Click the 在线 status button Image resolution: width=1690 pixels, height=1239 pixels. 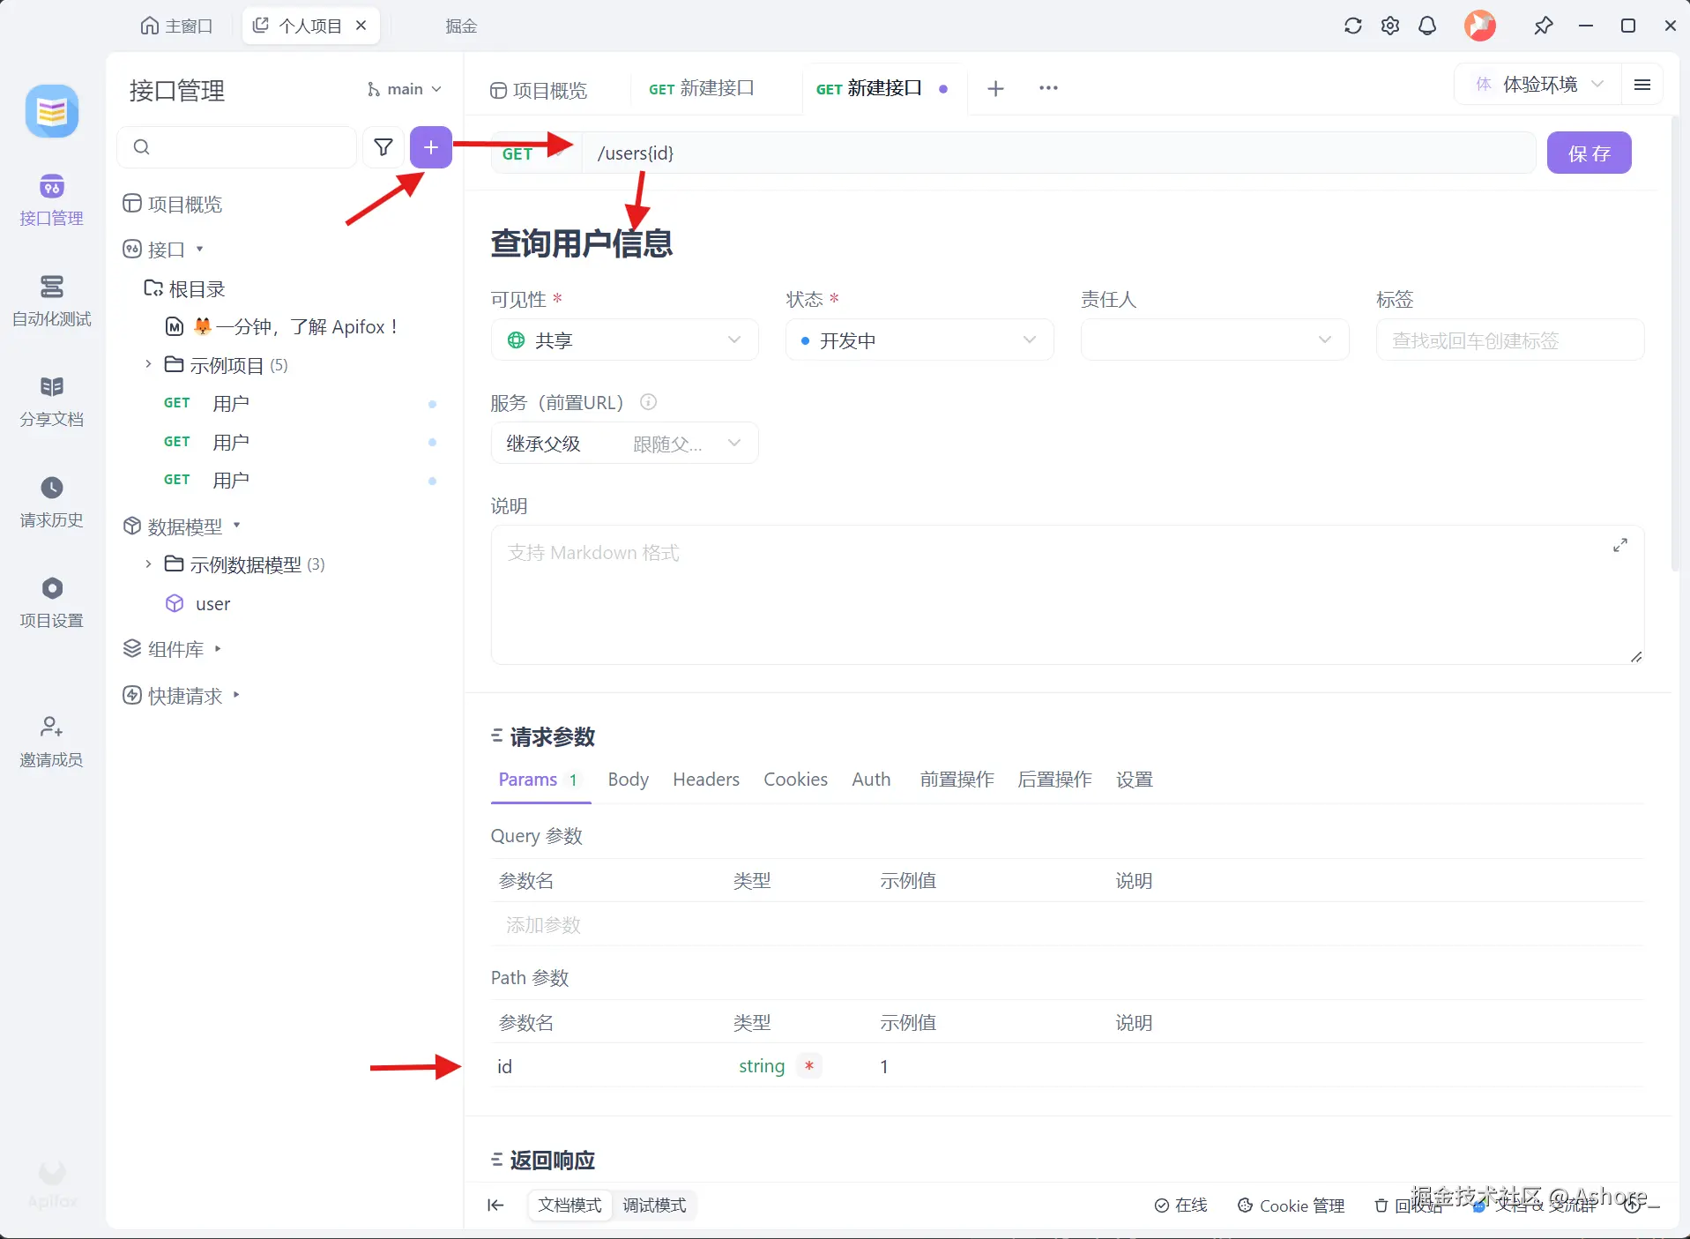[x=1181, y=1205]
